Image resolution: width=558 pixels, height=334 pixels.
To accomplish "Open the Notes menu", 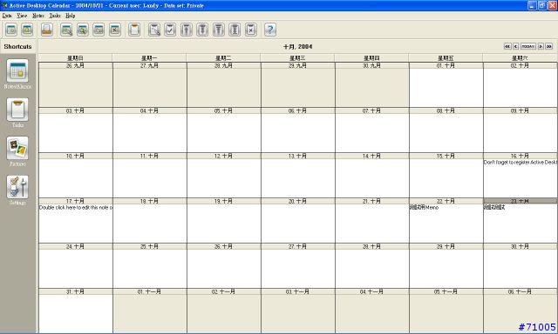I will coord(38,16).
